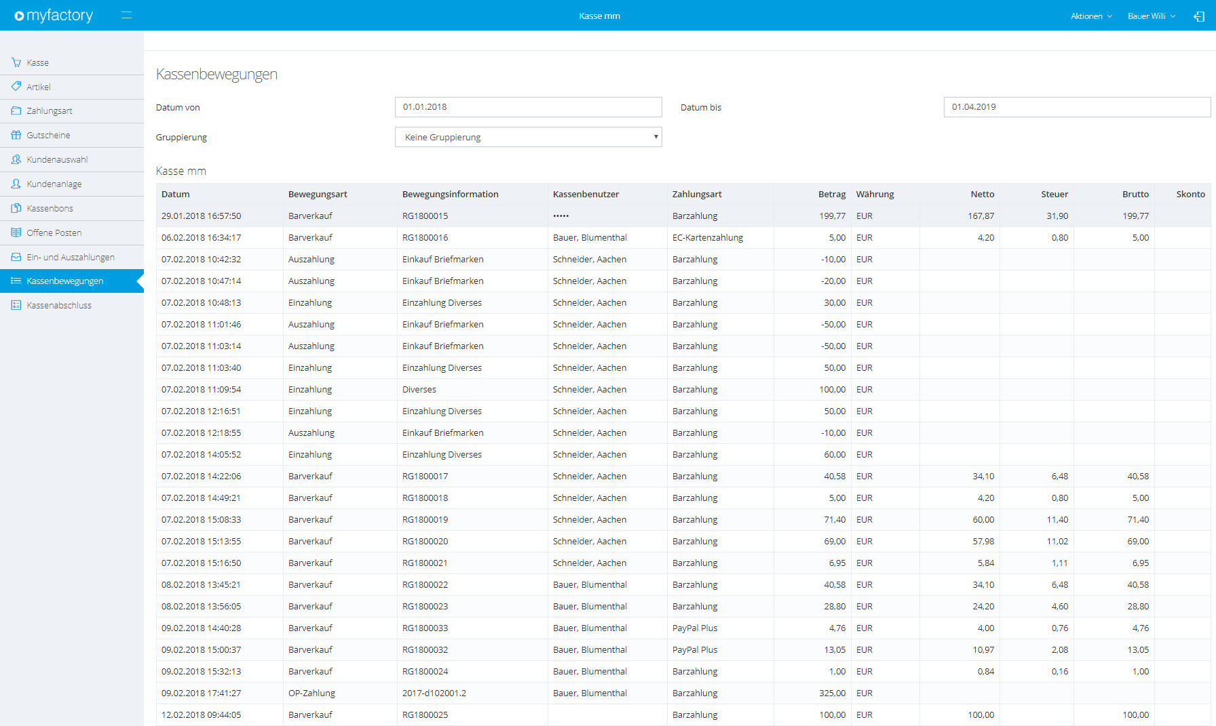This screenshot has height=726, width=1216.
Task: Open the Kasse menu entry
Action: pyautogui.click(x=72, y=62)
